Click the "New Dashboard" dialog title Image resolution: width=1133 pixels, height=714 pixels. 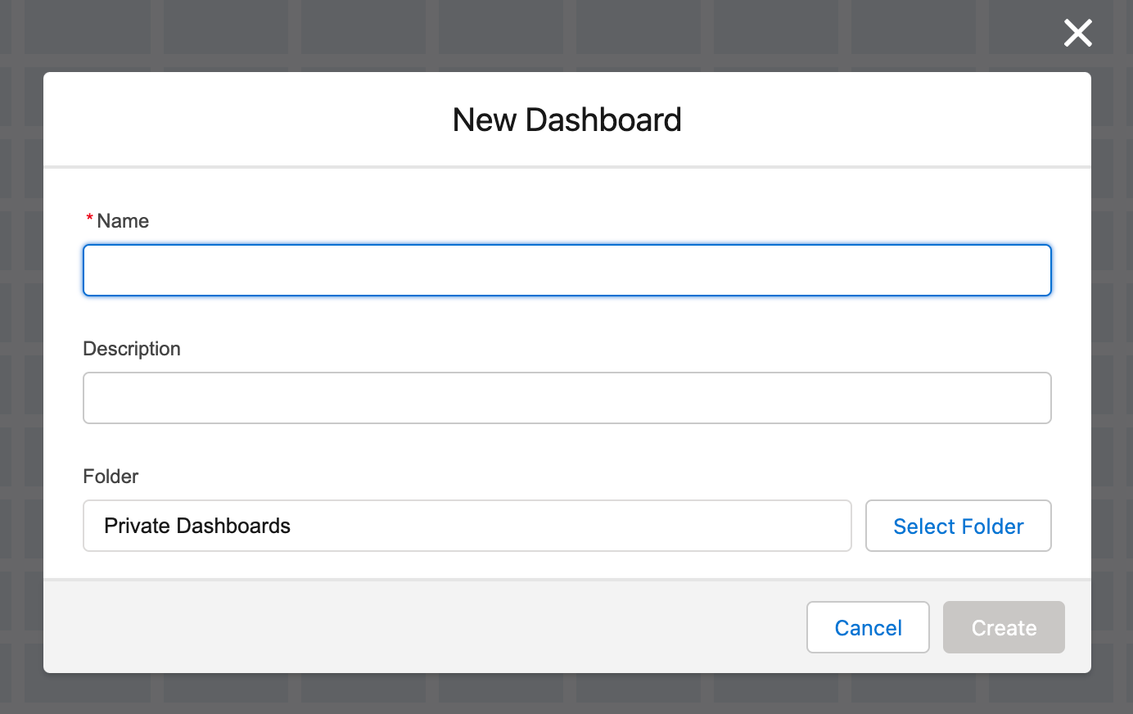click(x=566, y=120)
